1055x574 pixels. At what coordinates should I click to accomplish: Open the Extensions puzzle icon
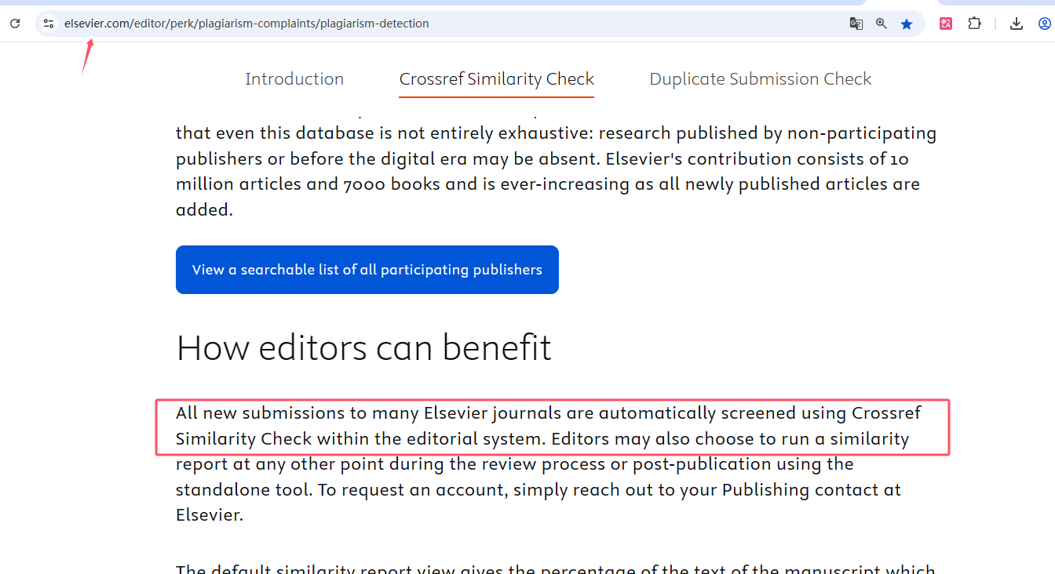(x=974, y=24)
